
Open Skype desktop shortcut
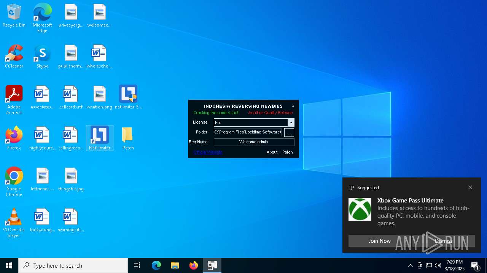(42, 57)
